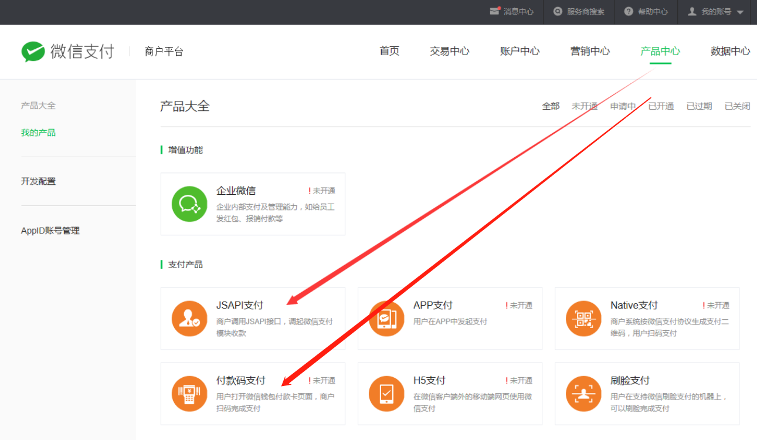This screenshot has width=757, height=440.
Task: Go to the 首页 tab
Action: (389, 51)
